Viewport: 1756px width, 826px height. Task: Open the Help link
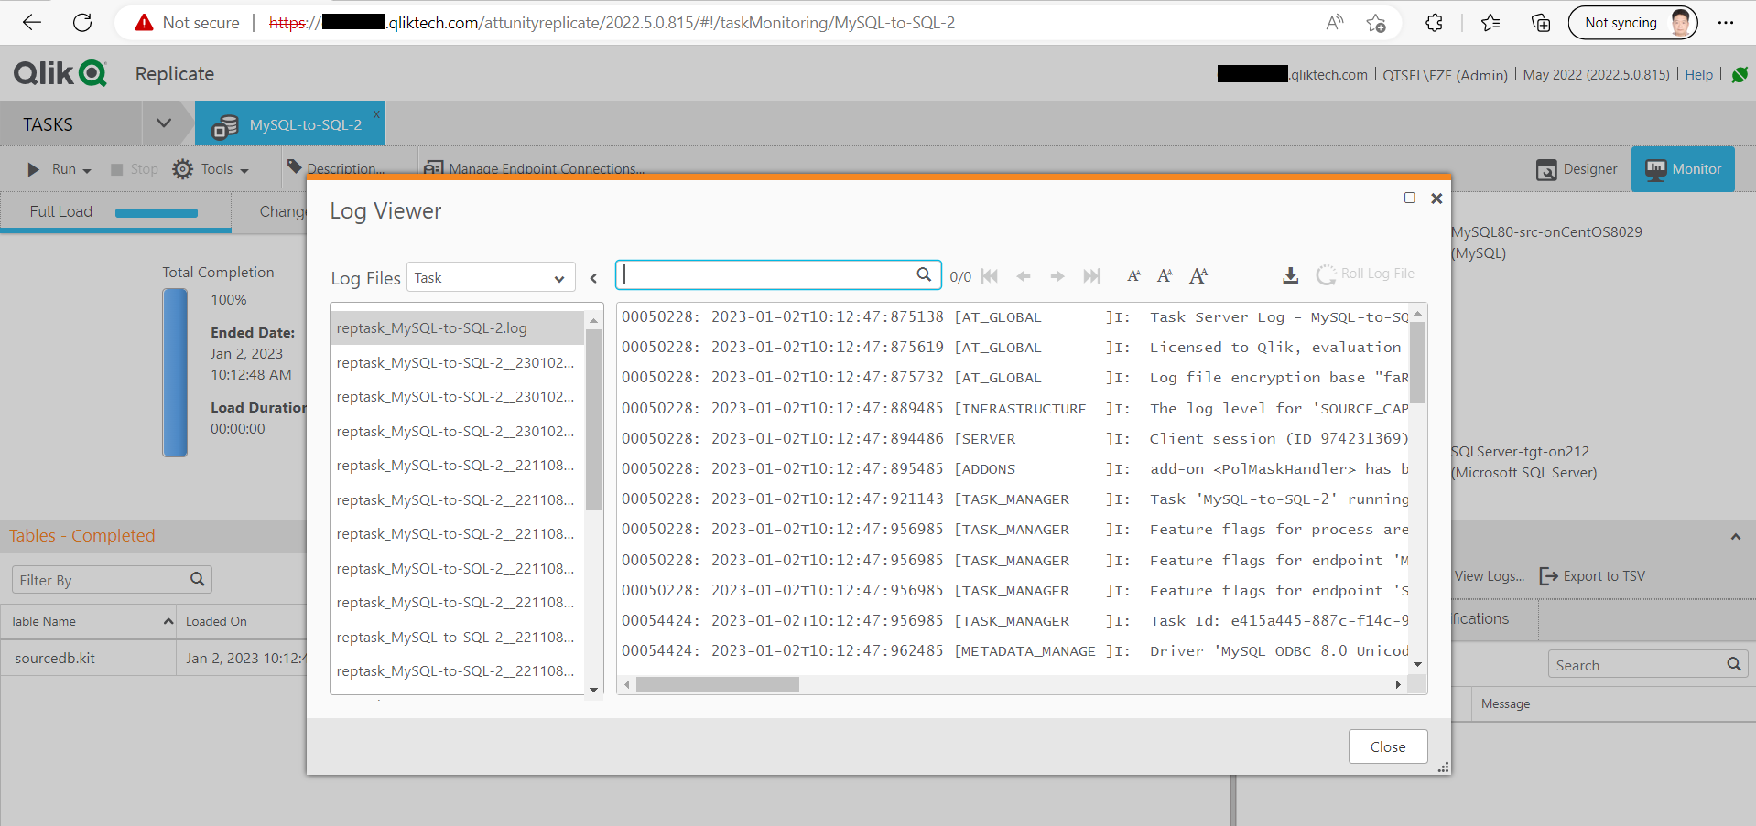click(1697, 74)
